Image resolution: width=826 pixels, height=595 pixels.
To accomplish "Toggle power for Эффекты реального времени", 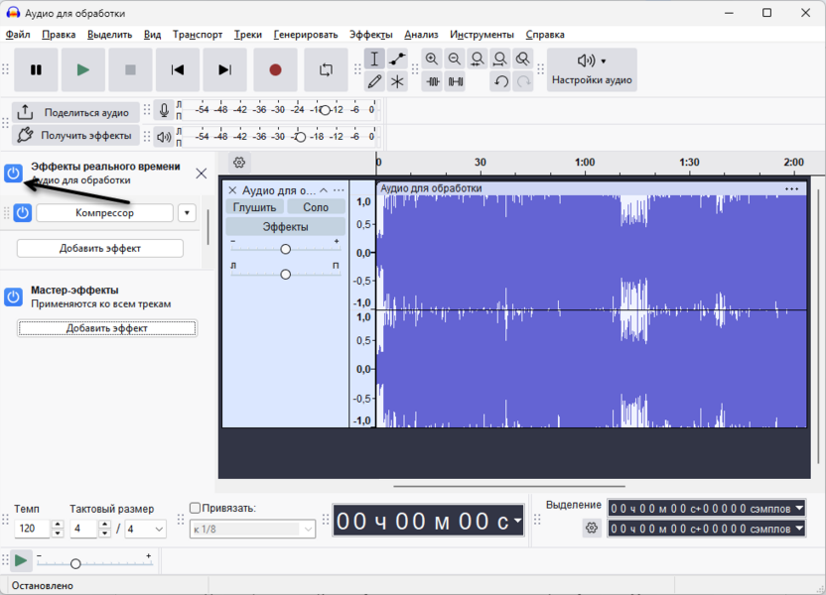I will pos(13,174).
